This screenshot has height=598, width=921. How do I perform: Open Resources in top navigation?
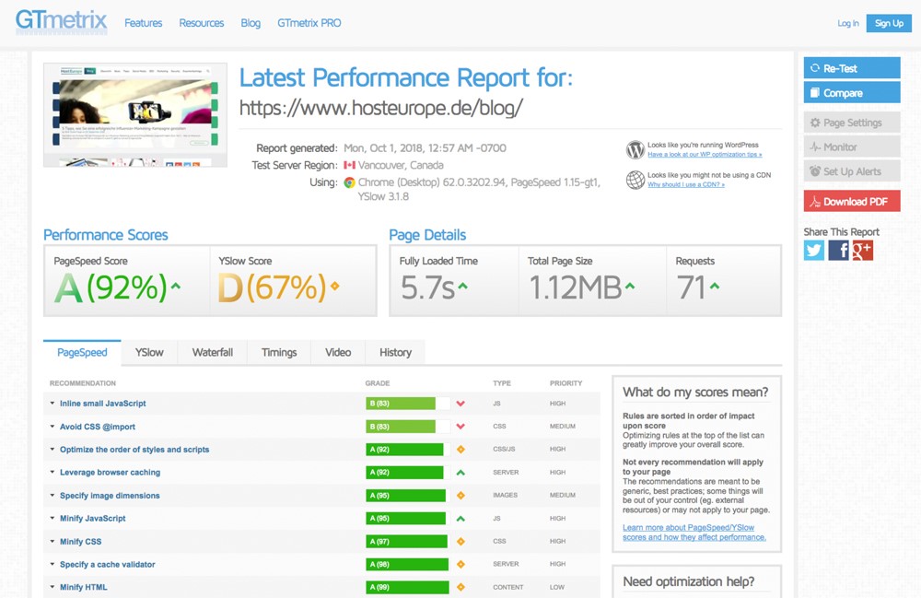tap(202, 23)
